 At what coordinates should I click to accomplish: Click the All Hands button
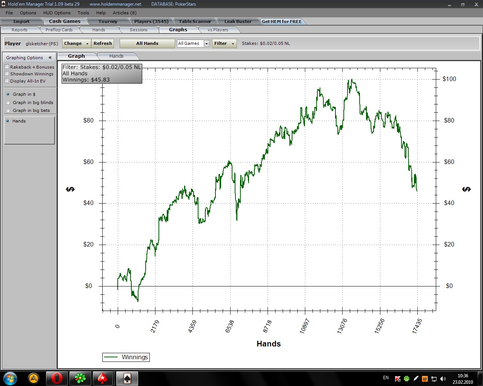(x=147, y=44)
